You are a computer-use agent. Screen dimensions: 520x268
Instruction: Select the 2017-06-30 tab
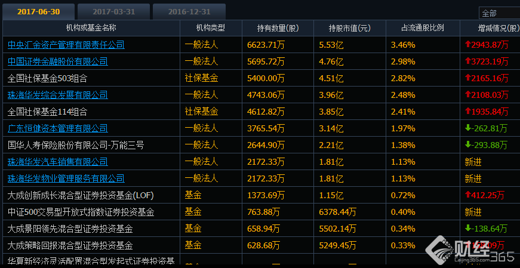coord(38,11)
